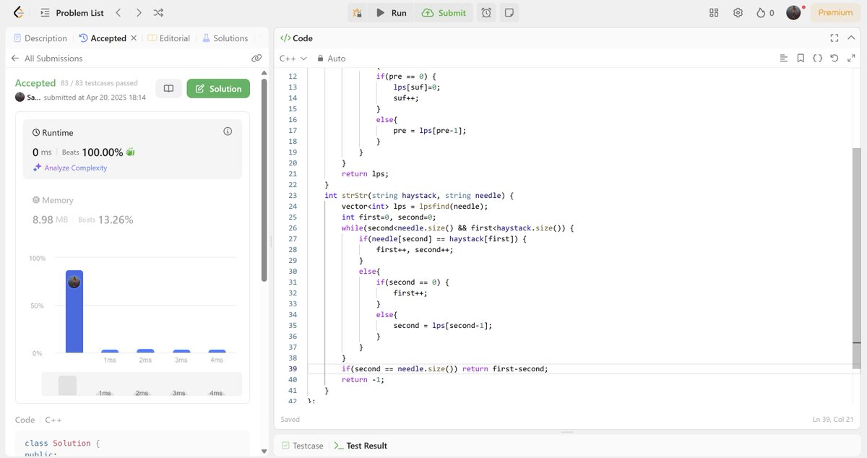This screenshot has height=458, width=867.
Task: Click the tallest runtime distribution bar
Action: (x=74, y=311)
